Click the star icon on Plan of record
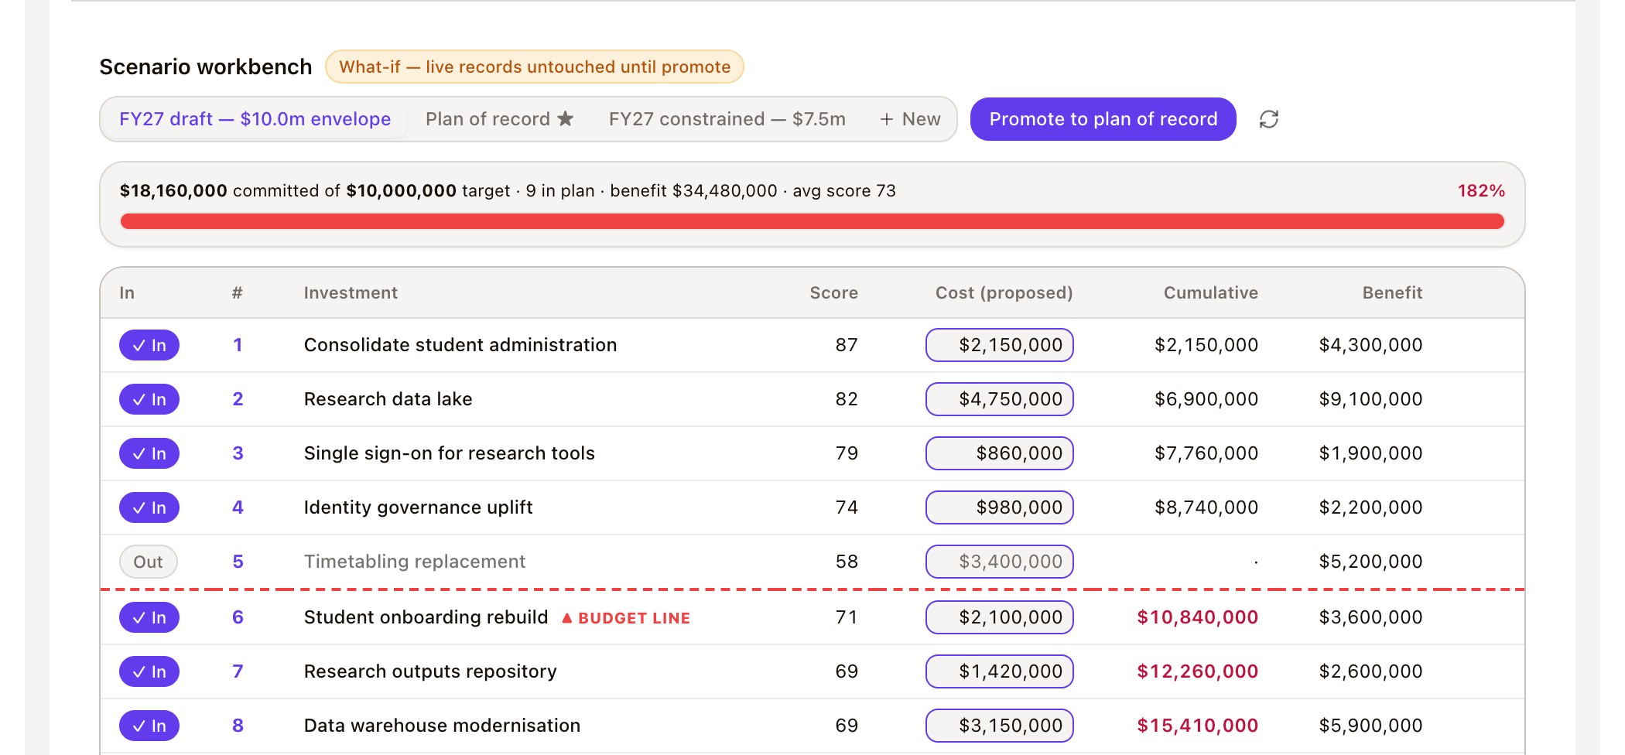Viewport: 1625px width, 755px height. pos(566,118)
